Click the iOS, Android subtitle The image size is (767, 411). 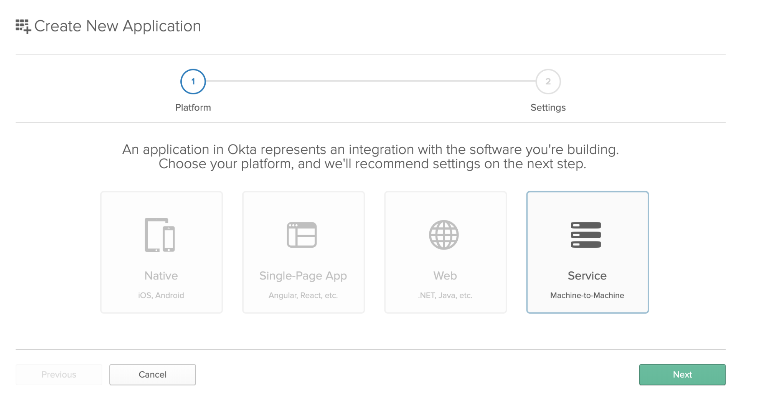[x=161, y=296]
